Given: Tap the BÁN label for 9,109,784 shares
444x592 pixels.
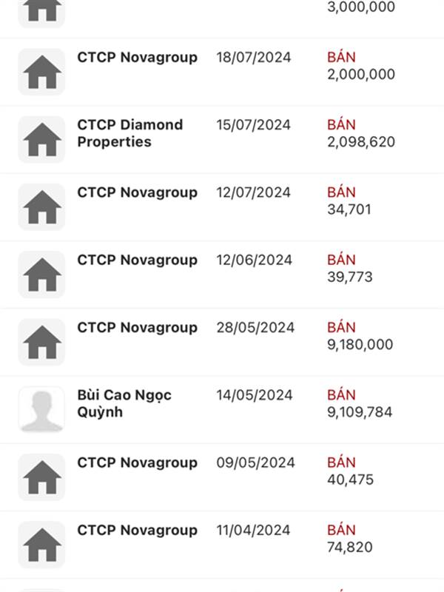Looking at the screenshot, I should (x=341, y=395).
